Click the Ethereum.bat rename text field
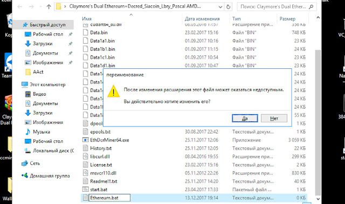 click(109, 198)
